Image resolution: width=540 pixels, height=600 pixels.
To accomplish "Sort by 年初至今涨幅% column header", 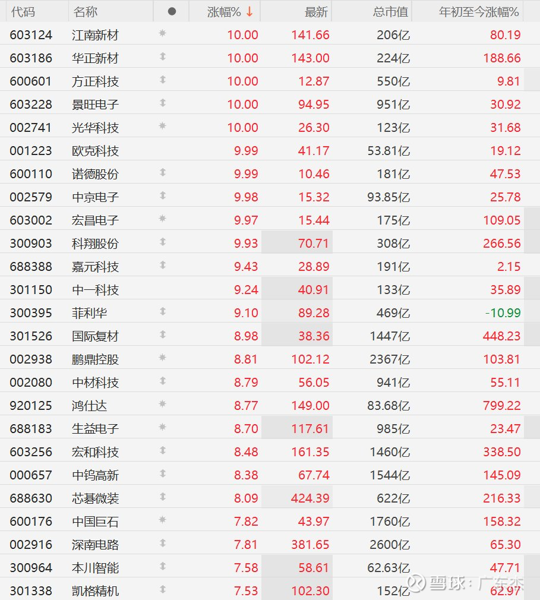I will pyautogui.click(x=479, y=12).
